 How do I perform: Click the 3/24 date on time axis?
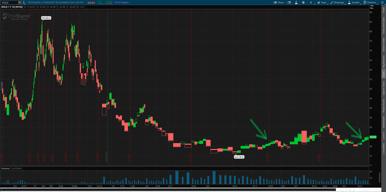click(x=270, y=186)
